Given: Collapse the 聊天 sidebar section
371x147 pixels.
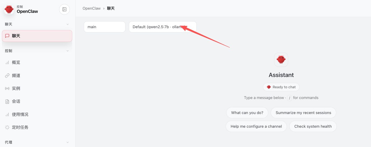Looking at the screenshot, I should tap(67, 24).
